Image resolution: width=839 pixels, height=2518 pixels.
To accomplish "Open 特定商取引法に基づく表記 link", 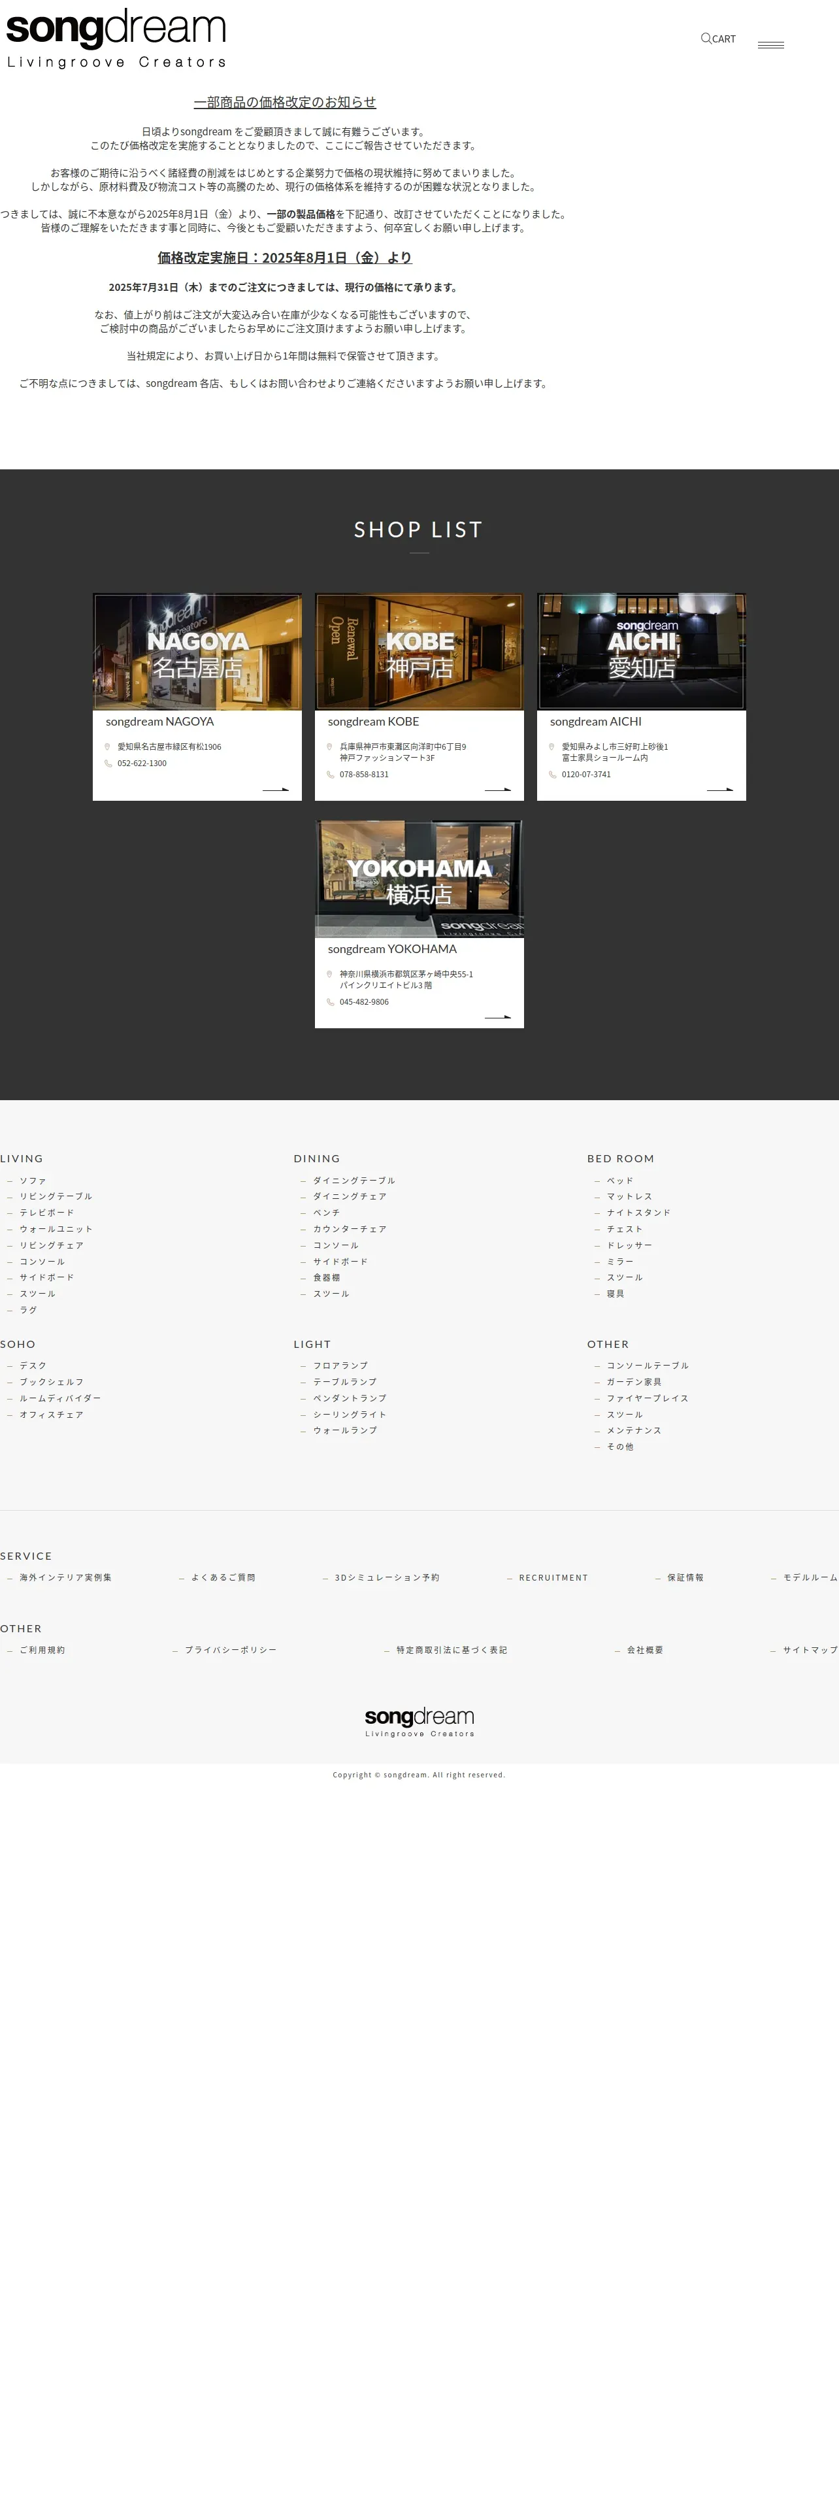I will [x=452, y=1650].
